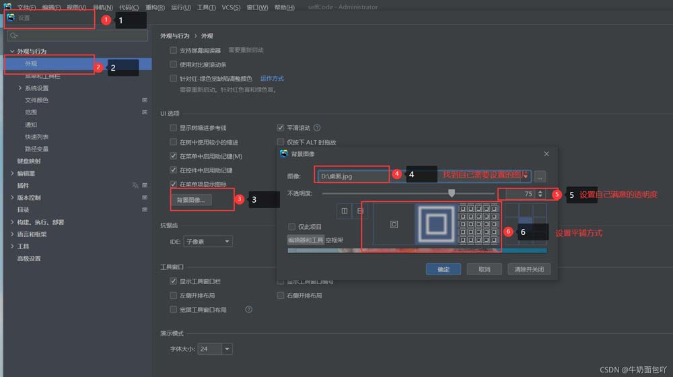Select the scale fill mode icon
This screenshot has height=377, width=673.
coord(435,224)
